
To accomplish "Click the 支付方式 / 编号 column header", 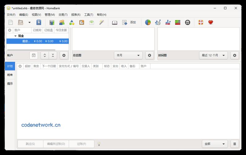I will [x=69, y=66].
